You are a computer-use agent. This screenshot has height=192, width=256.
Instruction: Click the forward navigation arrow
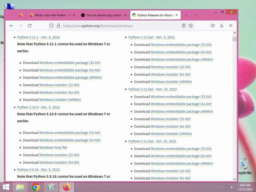point(20,26)
